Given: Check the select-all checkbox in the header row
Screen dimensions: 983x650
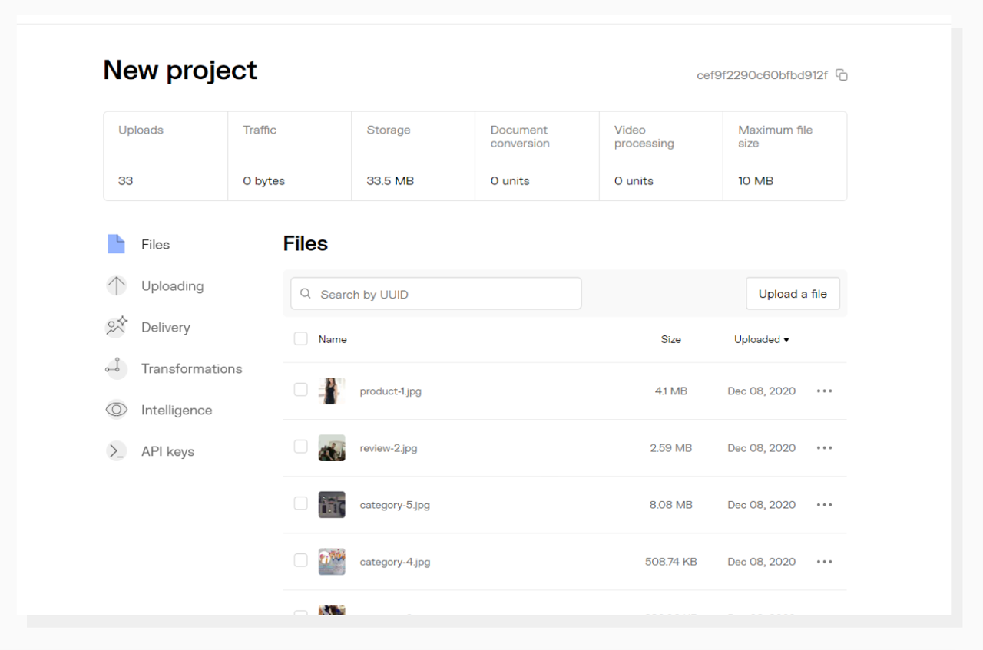Looking at the screenshot, I should click(x=300, y=338).
